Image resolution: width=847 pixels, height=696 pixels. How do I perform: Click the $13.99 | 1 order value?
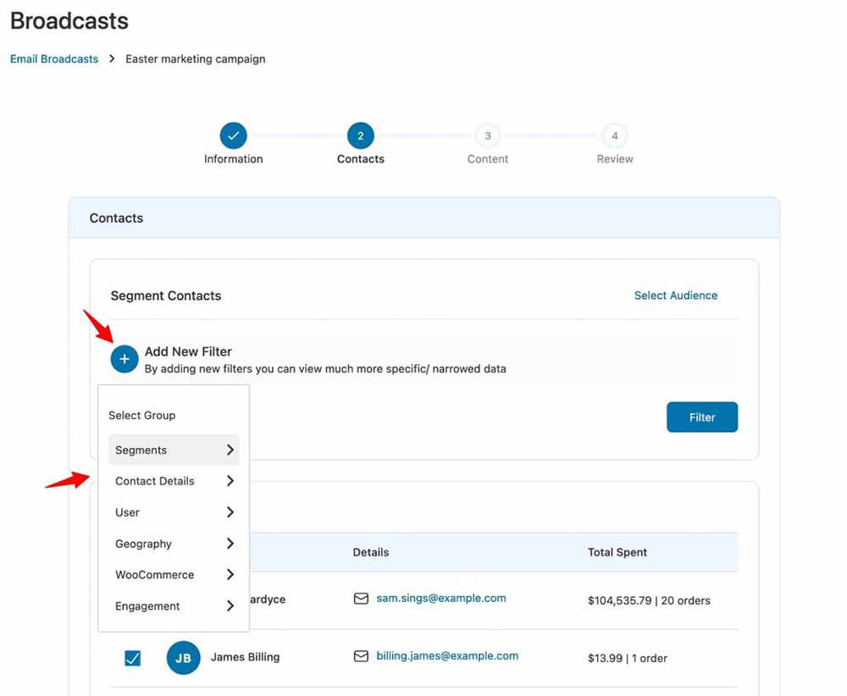coord(627,658)
